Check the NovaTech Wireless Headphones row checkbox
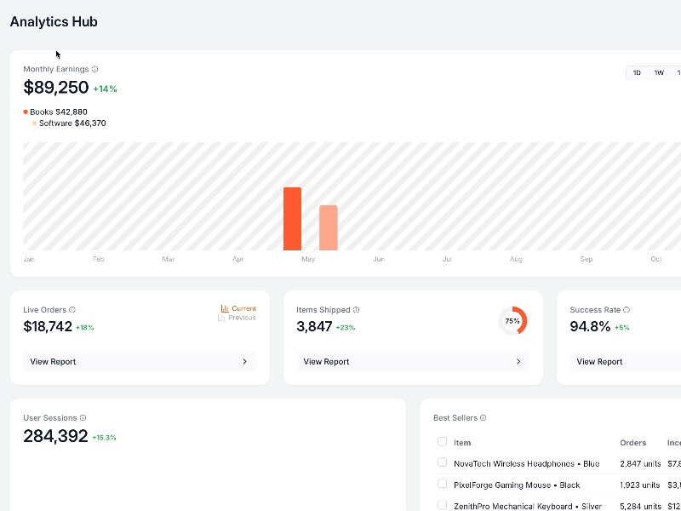Screen dimensions: 681x511 (x=443, y=462)
